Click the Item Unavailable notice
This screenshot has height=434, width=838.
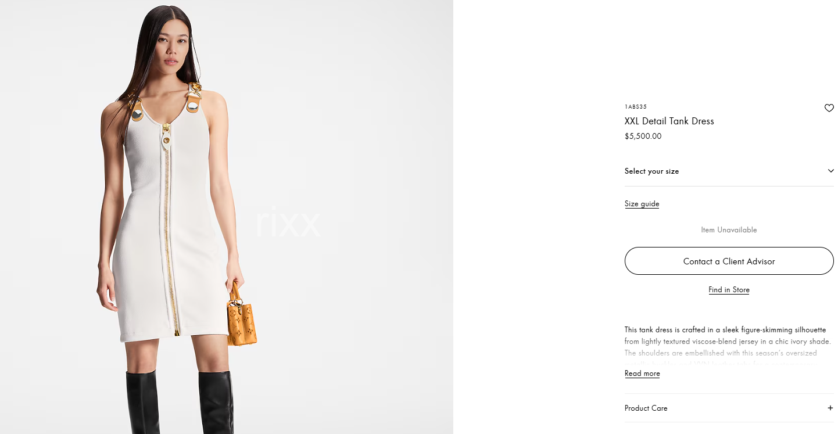tap(729, 230)
